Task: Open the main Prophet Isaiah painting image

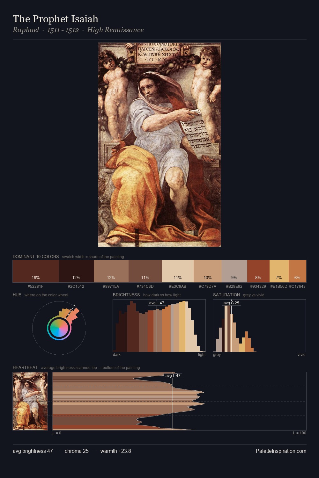Action: click(159, 145)
